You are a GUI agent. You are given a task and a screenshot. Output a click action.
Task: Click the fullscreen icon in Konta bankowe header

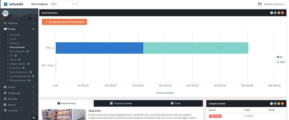point(272,13)
